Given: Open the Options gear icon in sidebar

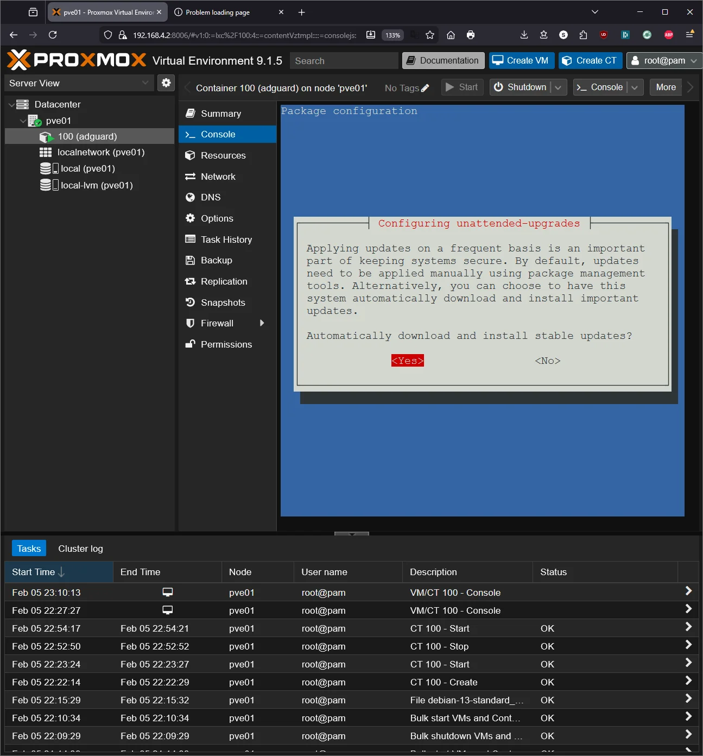Looking at the screenshot, I should tap(190, 218).
